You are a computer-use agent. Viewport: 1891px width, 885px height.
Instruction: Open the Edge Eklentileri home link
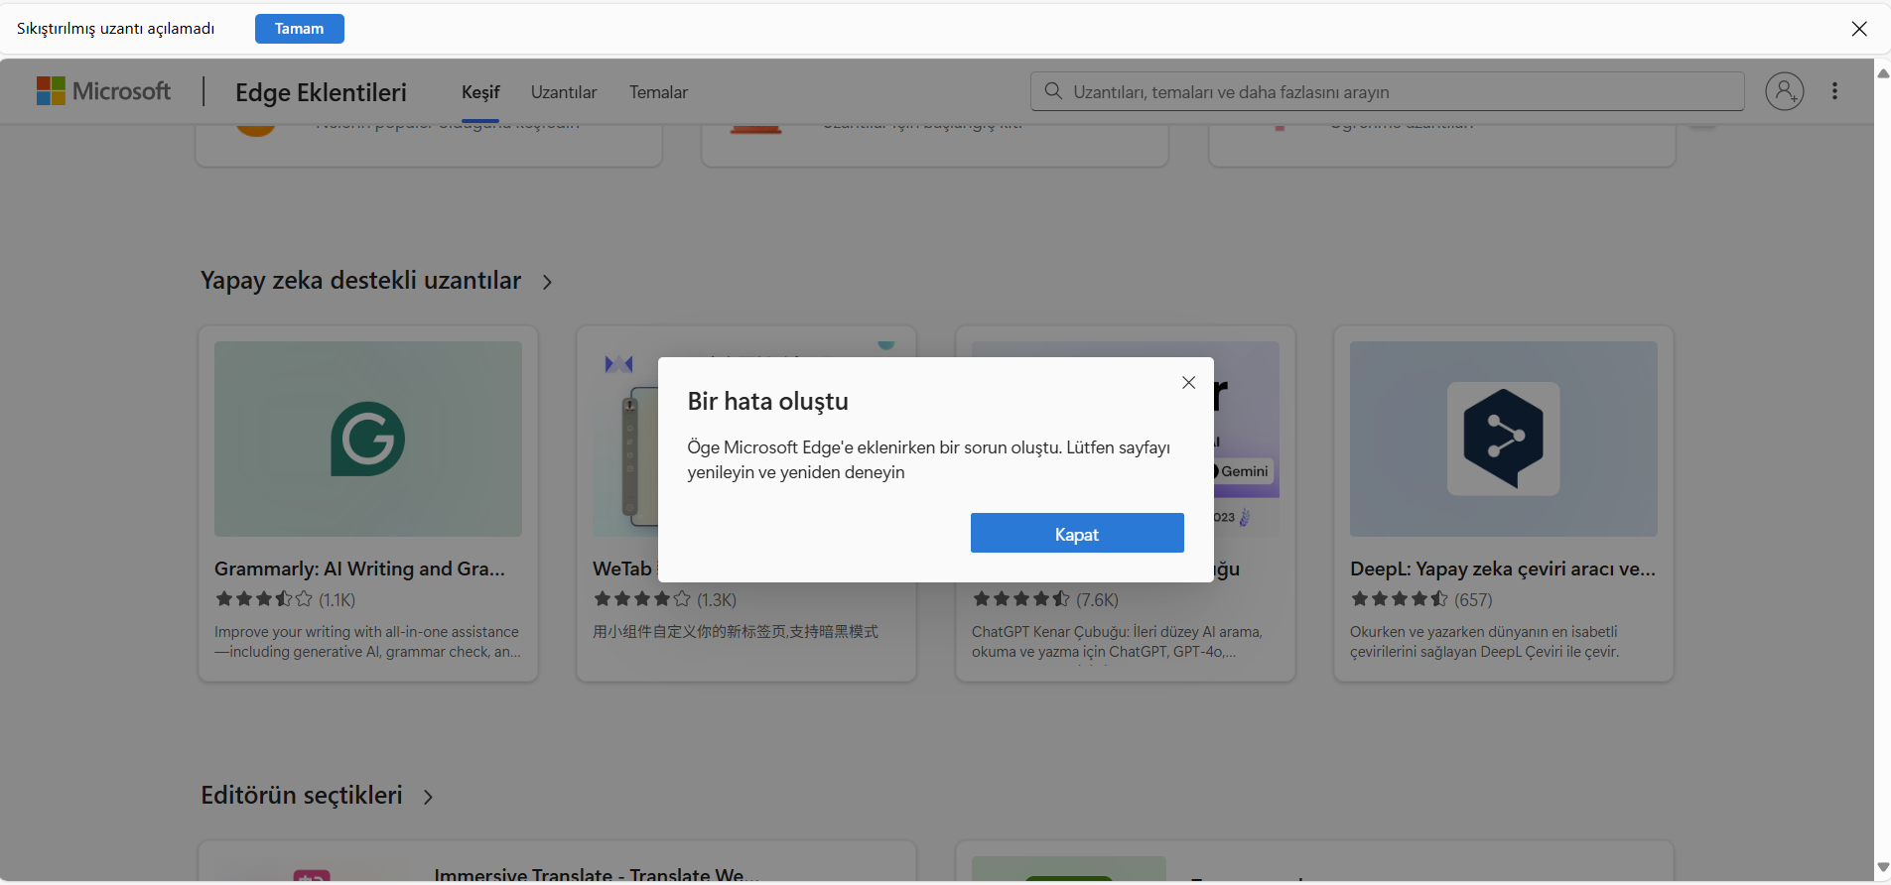click(x=321, y=92)
